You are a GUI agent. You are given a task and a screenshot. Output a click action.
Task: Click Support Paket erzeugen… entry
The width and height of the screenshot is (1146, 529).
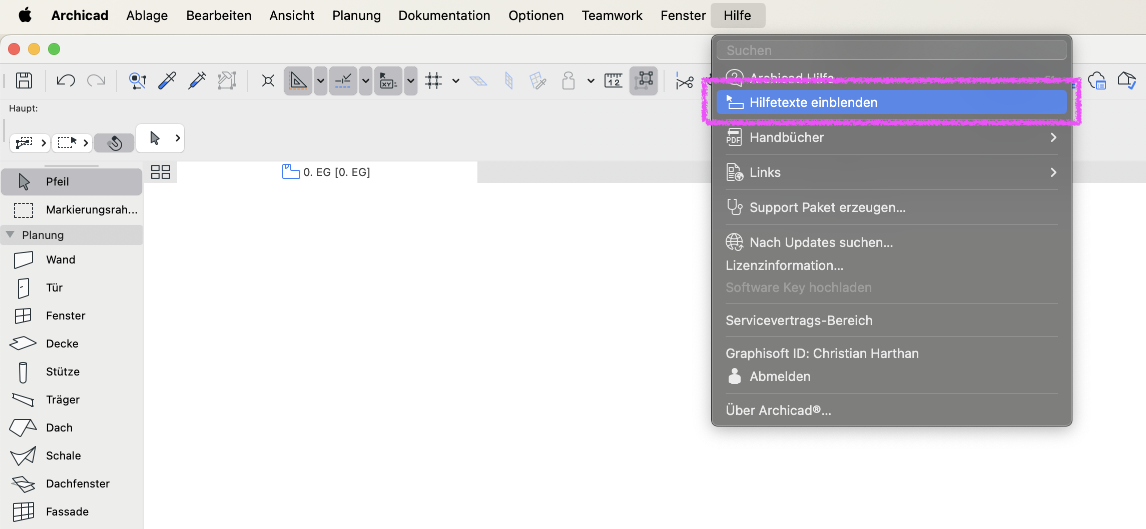892,207
